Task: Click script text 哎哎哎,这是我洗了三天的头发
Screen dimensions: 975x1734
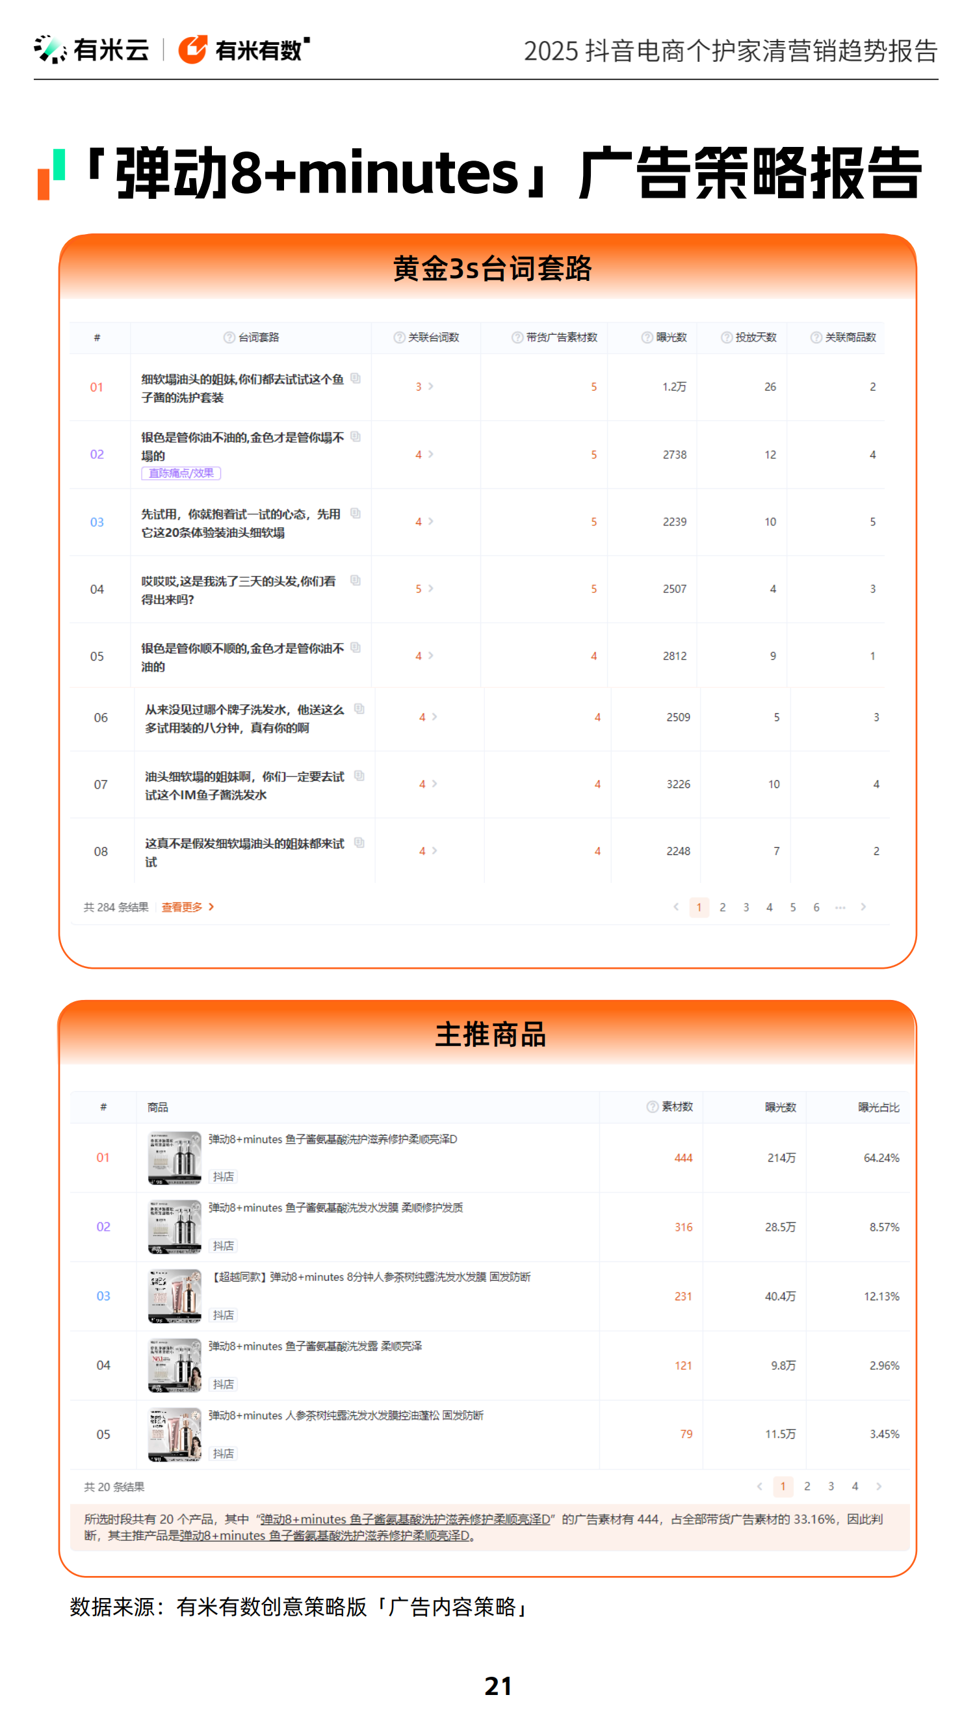Action: pos(239,590)
